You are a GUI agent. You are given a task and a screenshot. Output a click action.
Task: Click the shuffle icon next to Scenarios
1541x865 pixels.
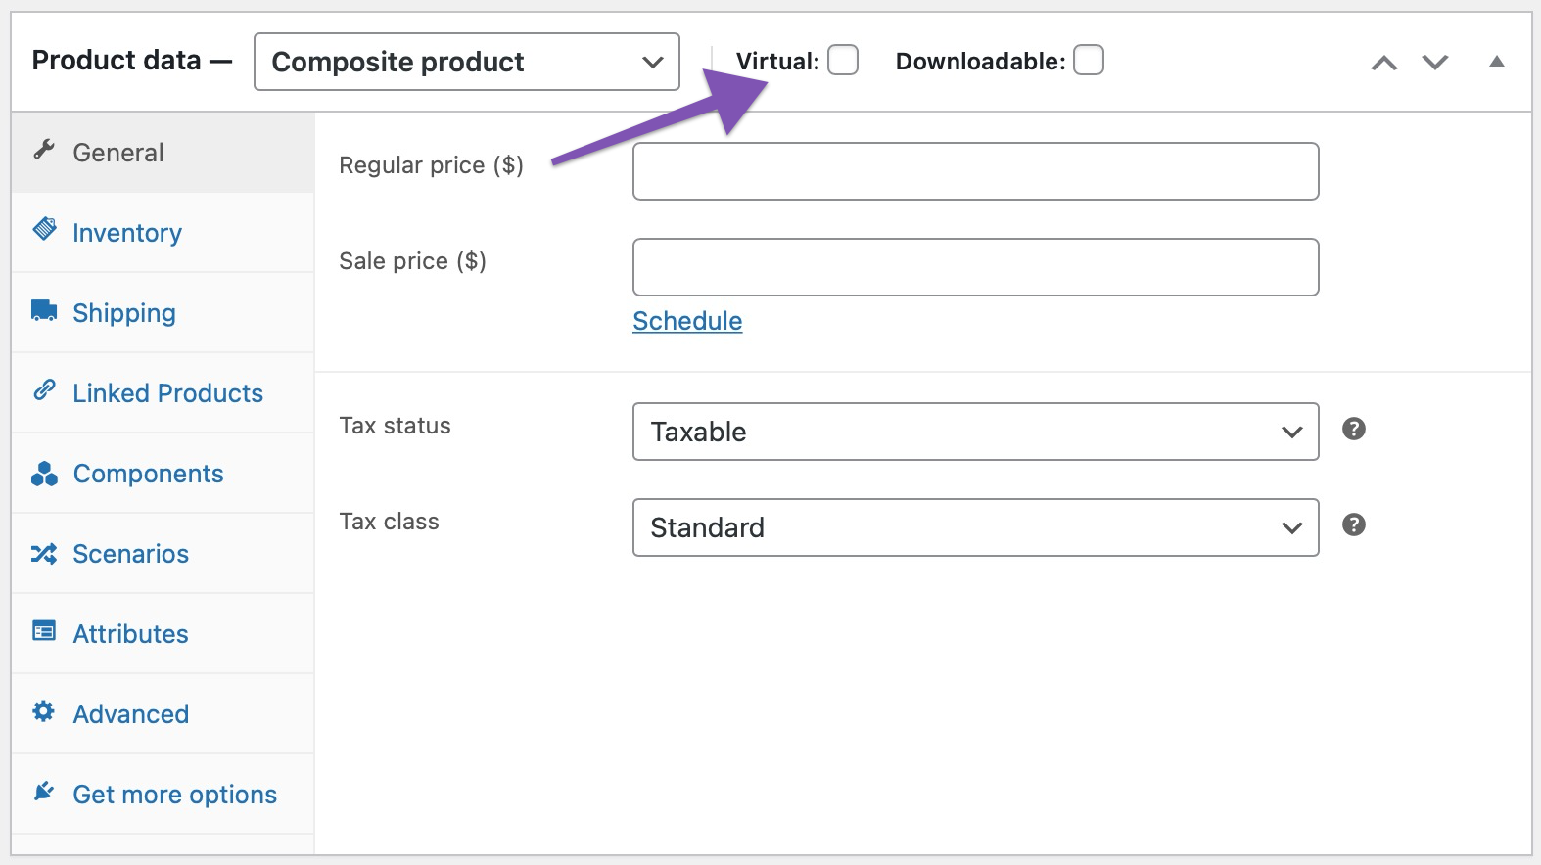click(43, 552)
